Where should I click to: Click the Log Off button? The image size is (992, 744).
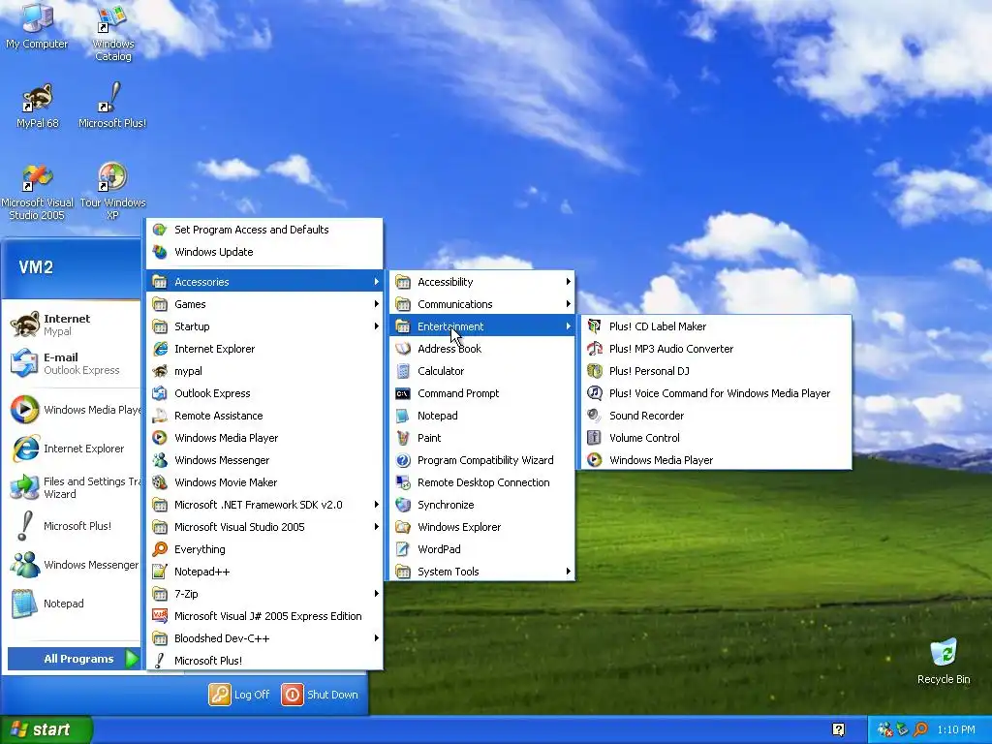[240, 695]
